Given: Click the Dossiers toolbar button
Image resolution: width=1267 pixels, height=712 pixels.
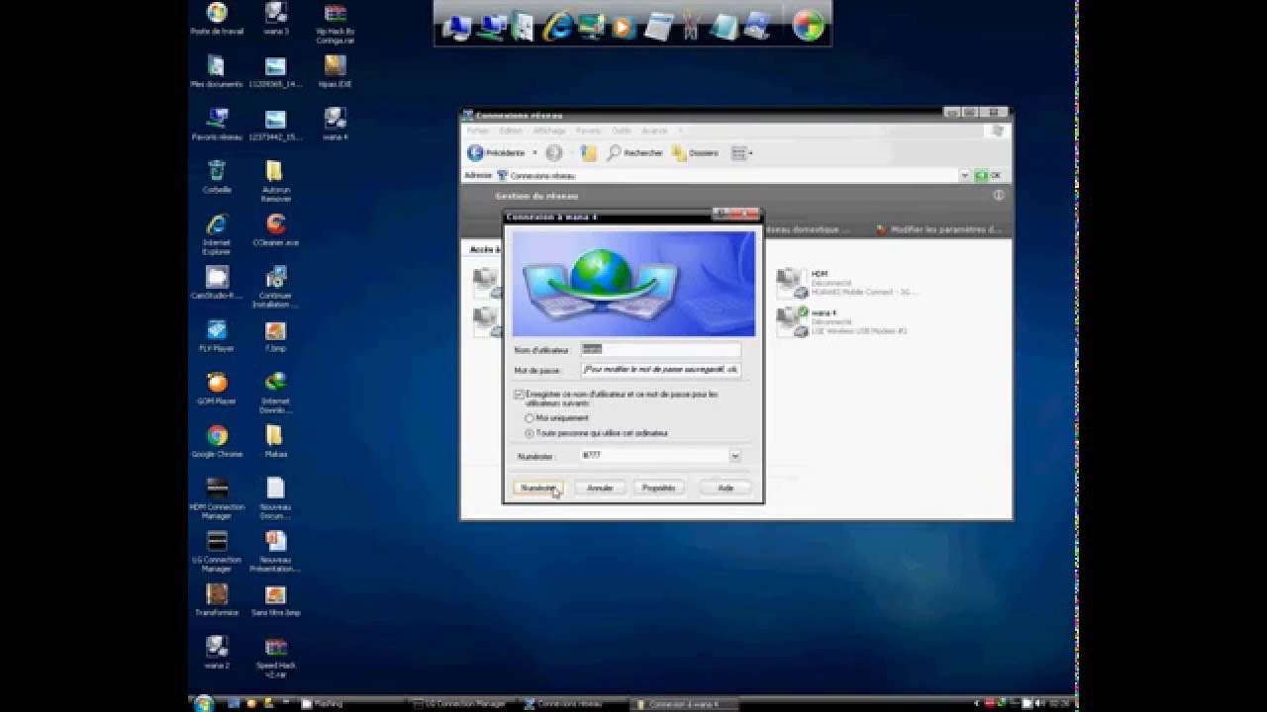Looking at the screenshot, I should (x=695, y=153).
